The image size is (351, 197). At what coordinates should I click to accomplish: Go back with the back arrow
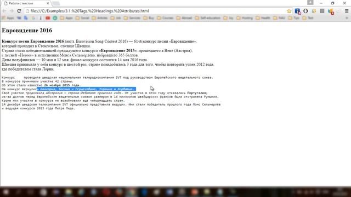pos(4,11)
